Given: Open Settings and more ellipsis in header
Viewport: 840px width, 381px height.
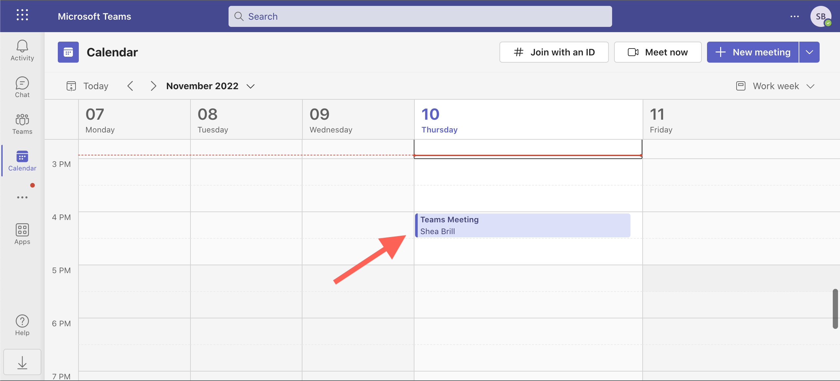Looking at the screenshot, I should tap(795, 16).
